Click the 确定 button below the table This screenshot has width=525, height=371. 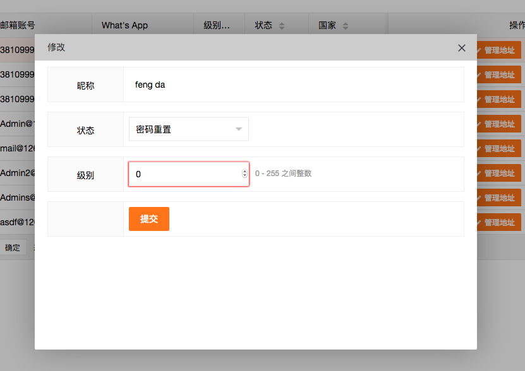13,248
